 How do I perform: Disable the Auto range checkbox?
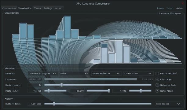pyautogui.click(x=157, y=79)
